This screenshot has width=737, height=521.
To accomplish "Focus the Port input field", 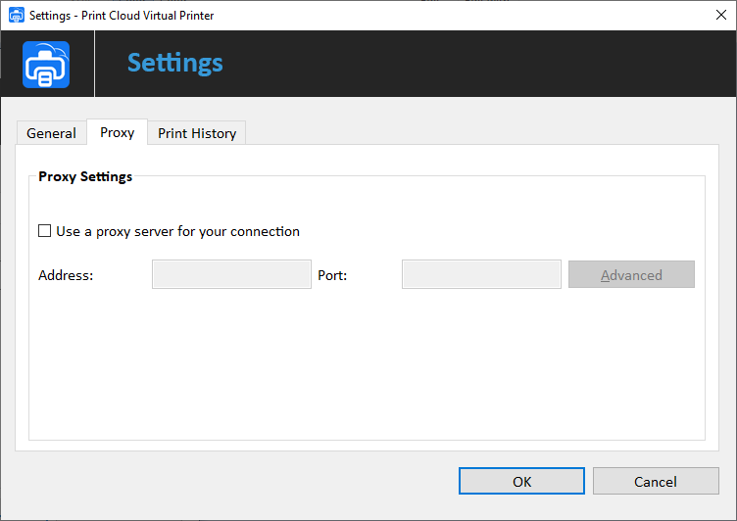I will tap(481, 275).
